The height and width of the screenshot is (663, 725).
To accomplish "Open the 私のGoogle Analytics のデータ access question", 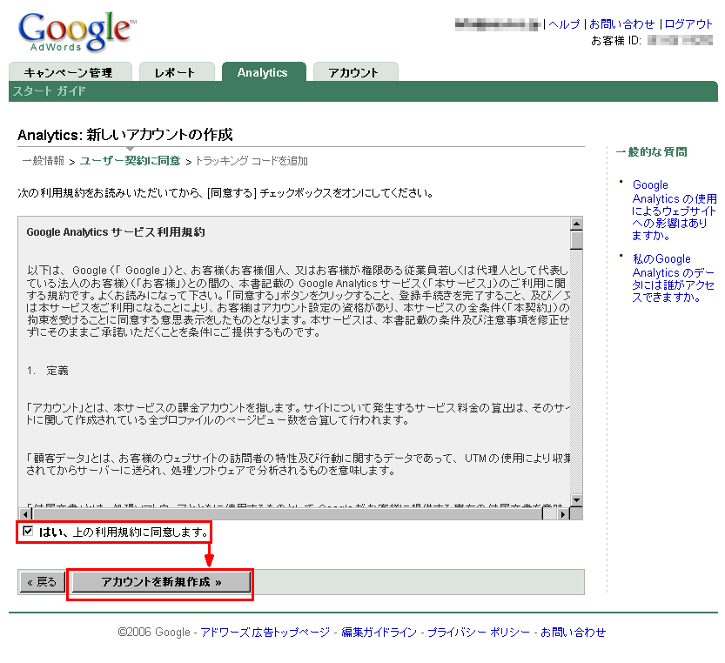I will click(674, 278).
